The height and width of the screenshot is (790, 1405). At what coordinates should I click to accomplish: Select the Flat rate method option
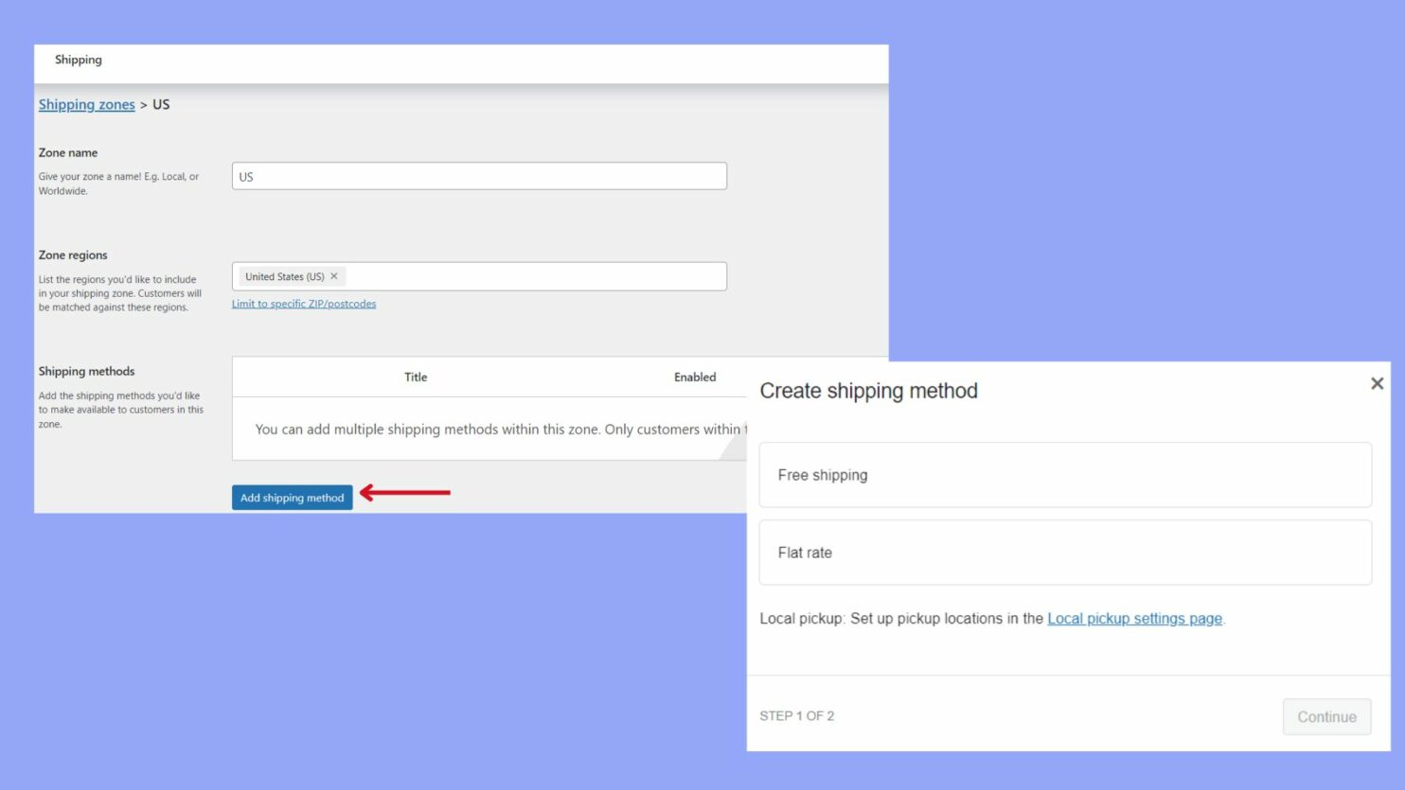[x=1064, y=553]
